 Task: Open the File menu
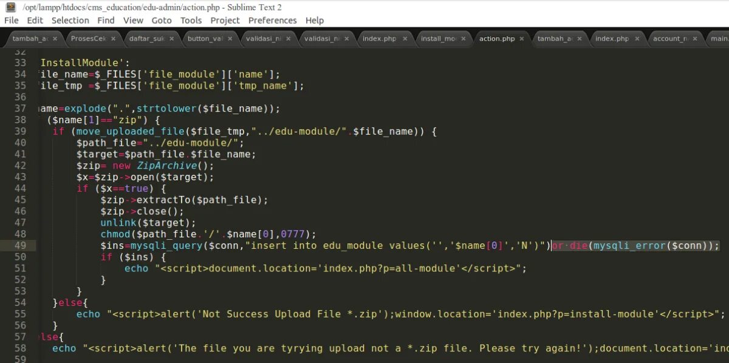[x=11, y=20]
